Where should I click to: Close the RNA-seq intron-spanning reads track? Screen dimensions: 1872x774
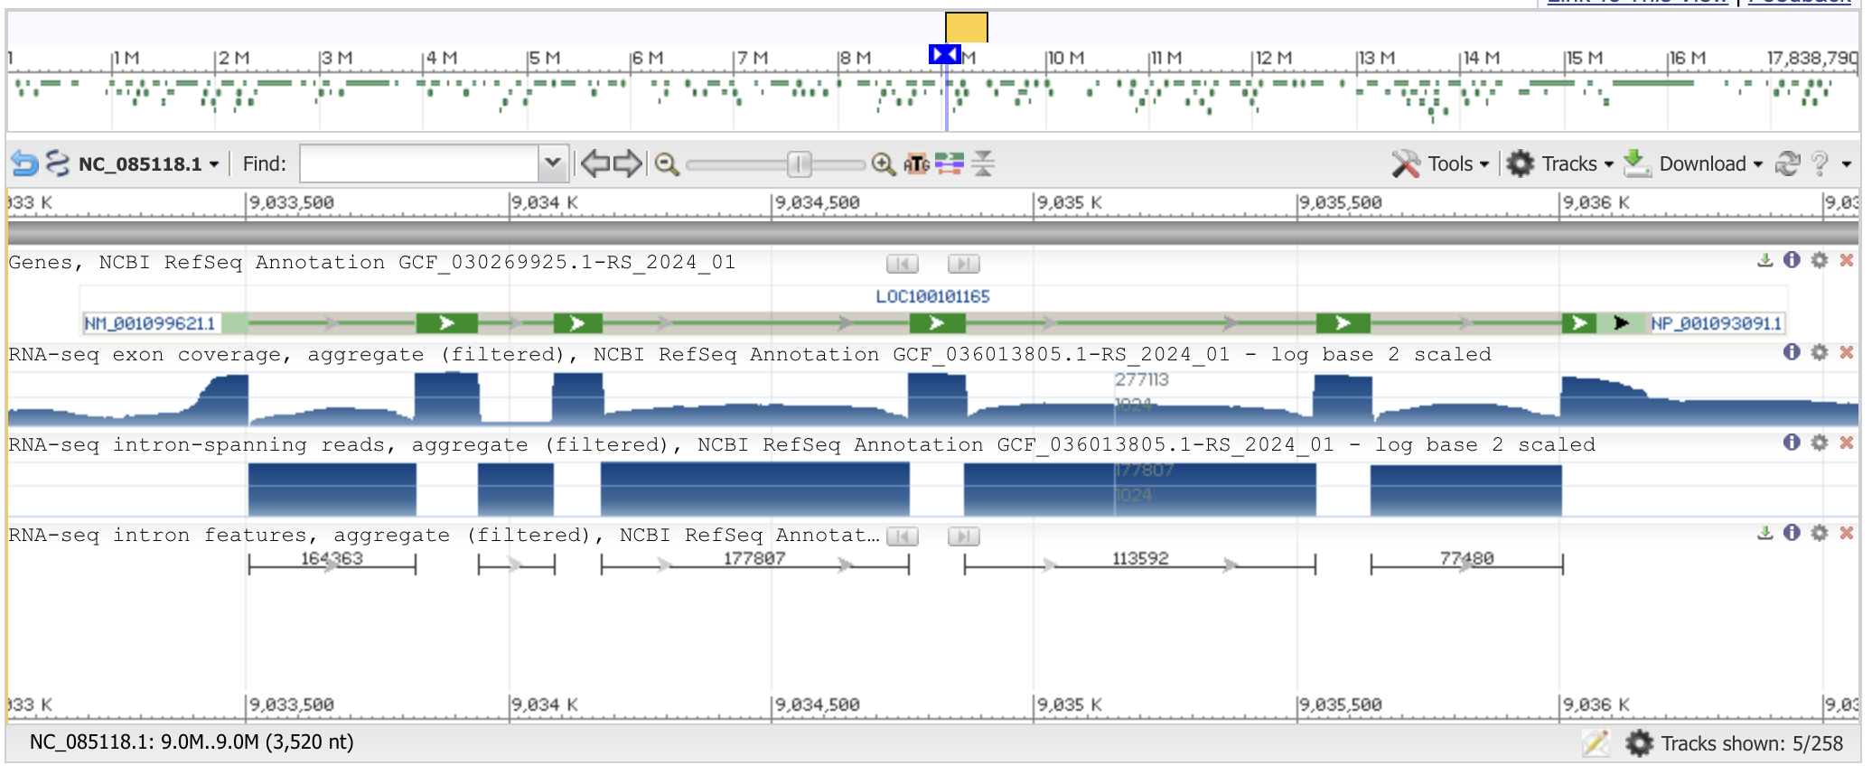(x=1847, y=443)
